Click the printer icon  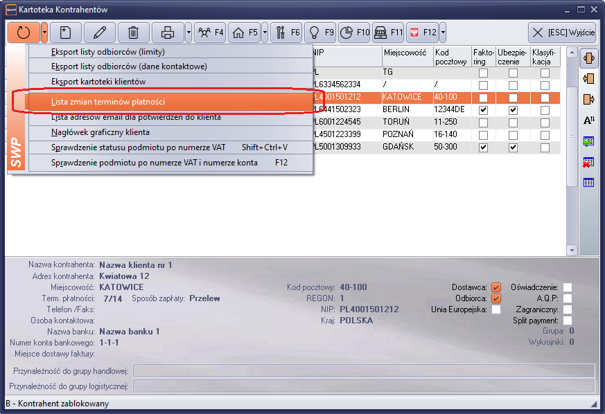[x=168, y=32]
